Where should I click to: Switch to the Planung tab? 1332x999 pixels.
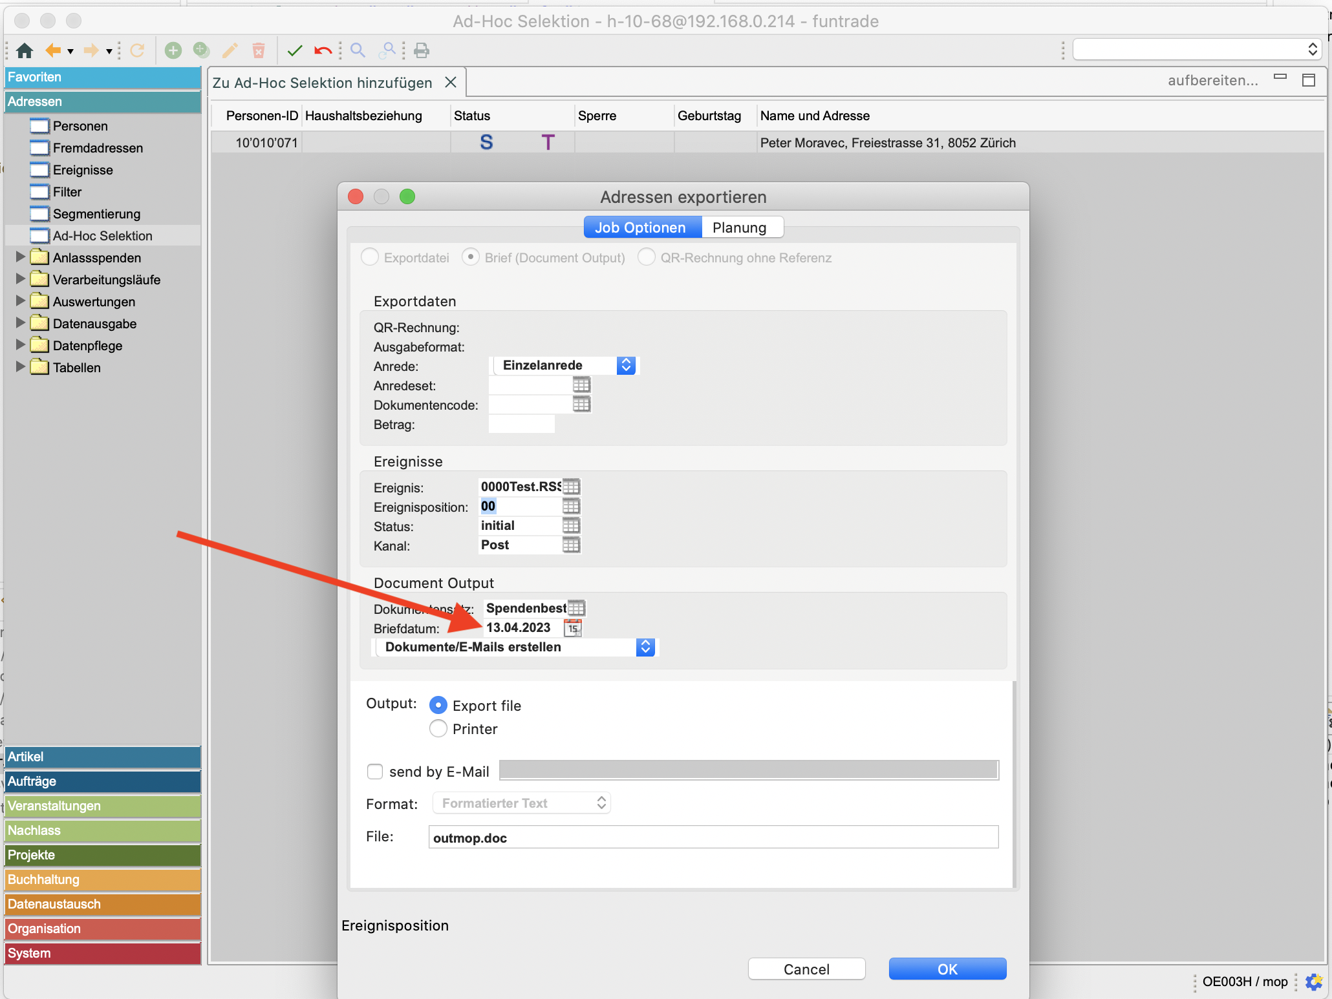739,227
